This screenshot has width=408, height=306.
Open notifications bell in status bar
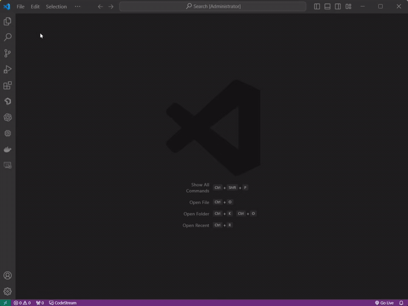tap(401, 303)
